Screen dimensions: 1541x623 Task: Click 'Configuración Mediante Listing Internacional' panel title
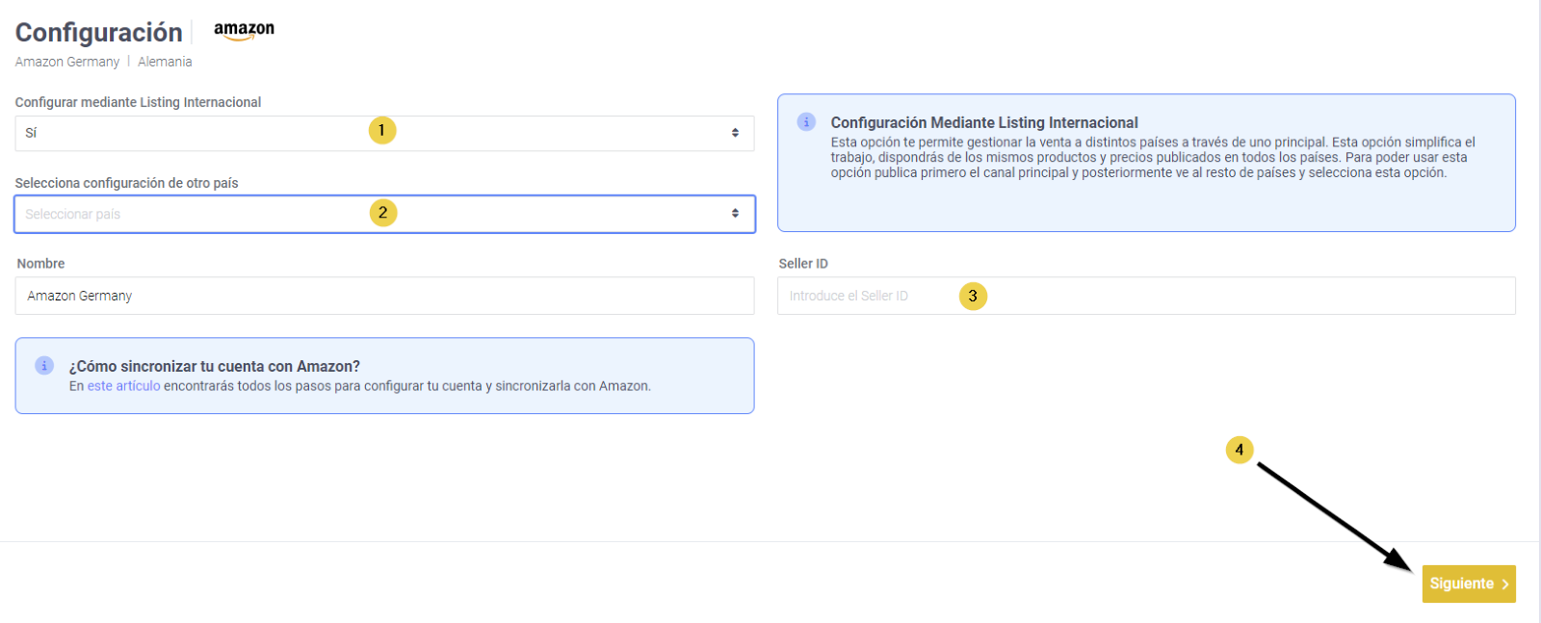tap(984, 123)
